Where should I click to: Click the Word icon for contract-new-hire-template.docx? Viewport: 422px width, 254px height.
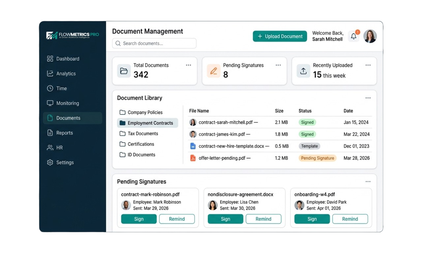193,146
